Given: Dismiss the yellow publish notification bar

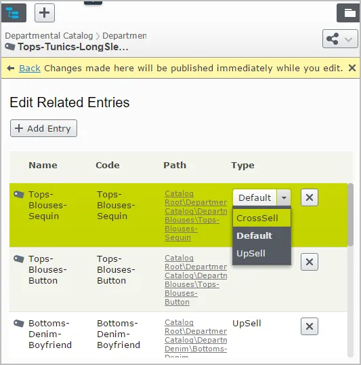Looking at the screenshot, I should point(352,68).
